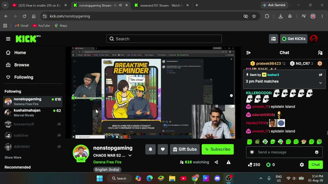Image resolution: width=328 pixels, height=184 pixels.
Task: Open the YouTube bookmark
Action: 41,26
